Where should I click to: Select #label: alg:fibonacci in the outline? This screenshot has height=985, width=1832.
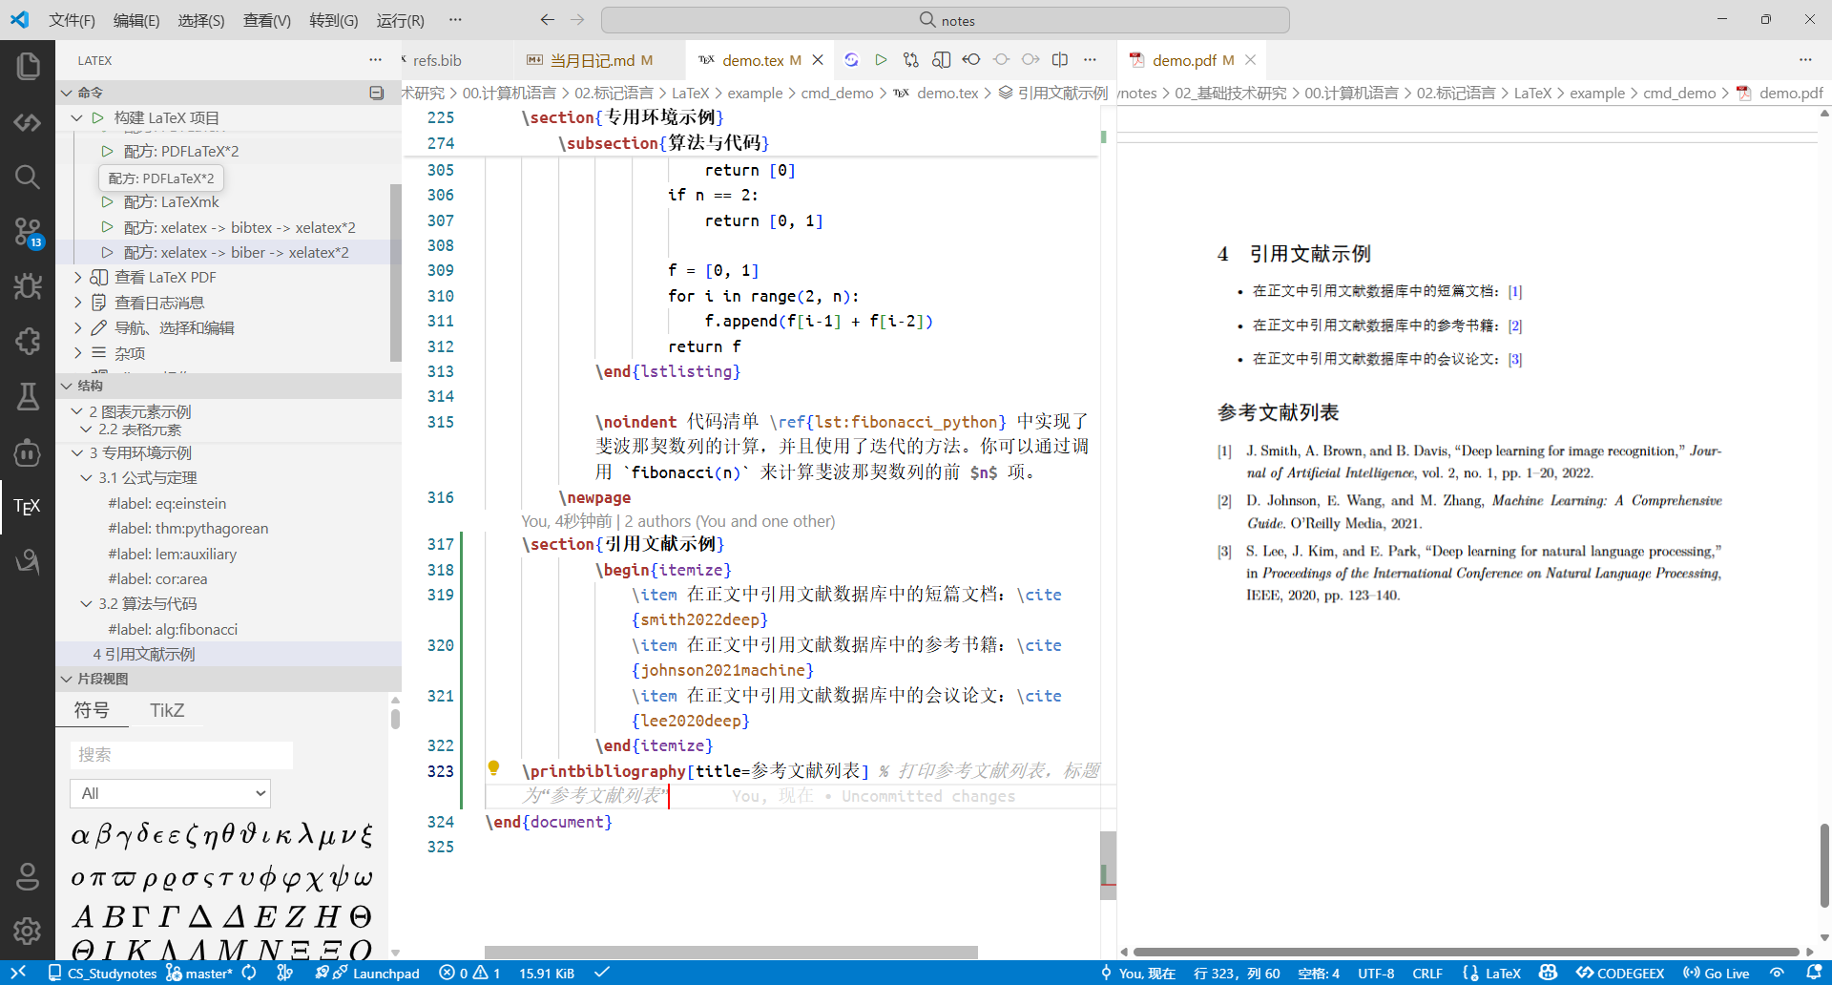click(173, 630)
